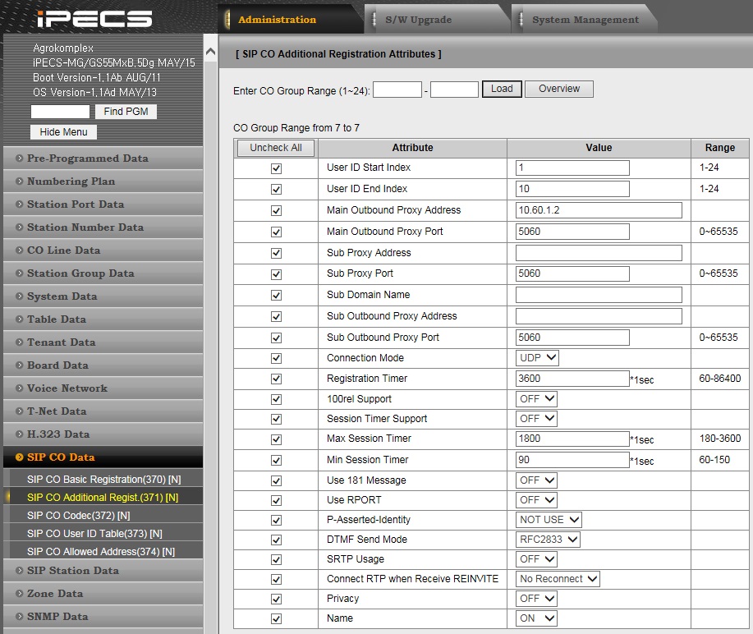Click the S/W Upgrade tab bullet icon
Screen dimensions: 753x634
click(x=374, y=20)
